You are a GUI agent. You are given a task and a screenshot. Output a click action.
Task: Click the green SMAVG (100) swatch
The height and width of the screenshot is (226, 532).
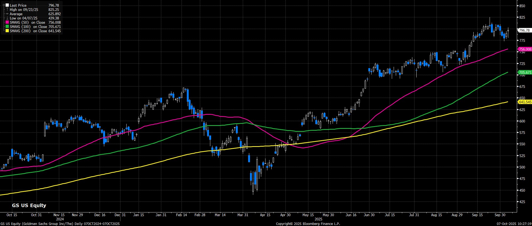(x=7, y=27)
